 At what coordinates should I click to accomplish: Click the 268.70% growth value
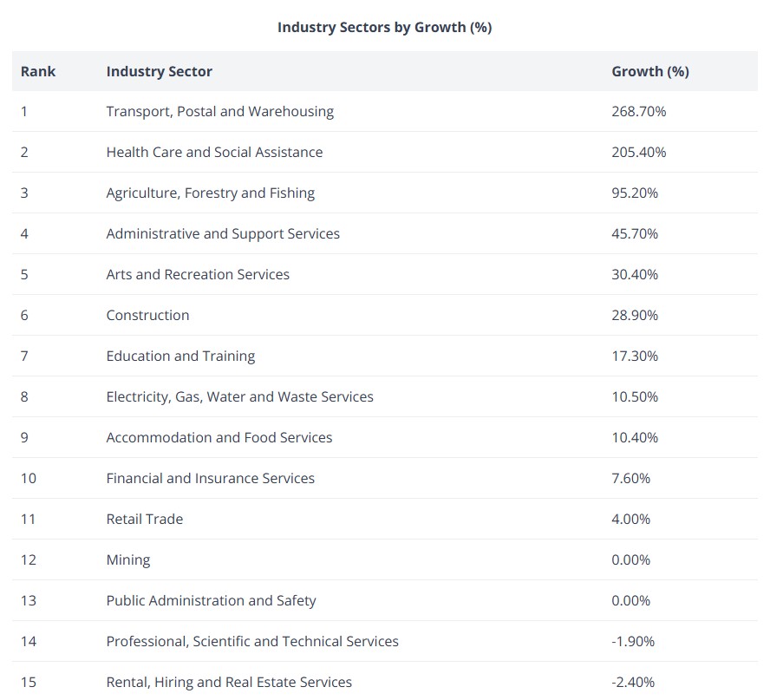(638, 111)
